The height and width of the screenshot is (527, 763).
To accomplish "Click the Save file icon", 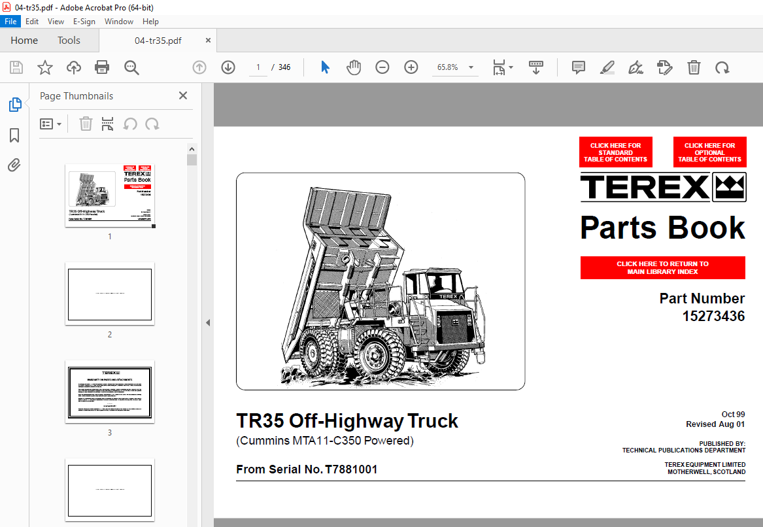I will click(x=16, y=67).
